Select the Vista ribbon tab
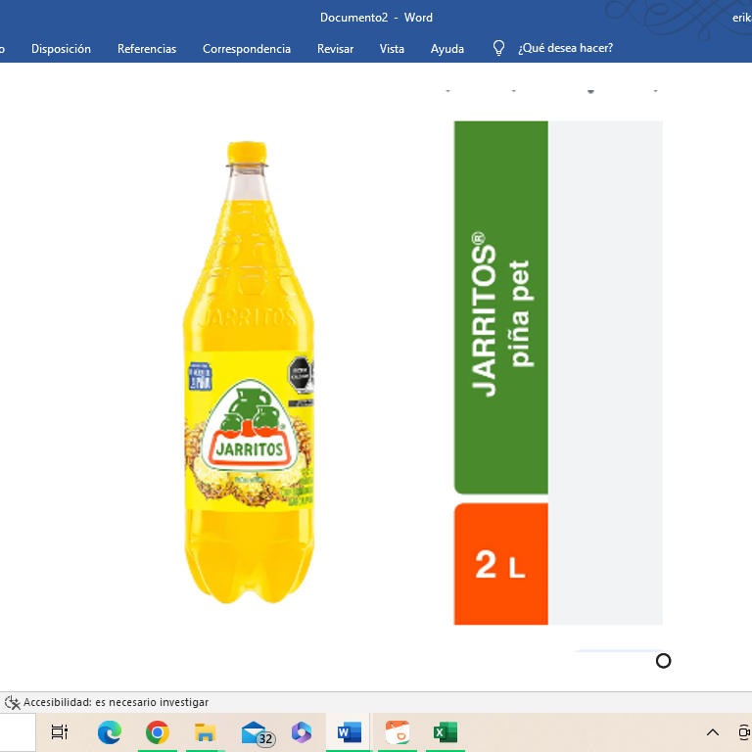 tap(392, 48)
